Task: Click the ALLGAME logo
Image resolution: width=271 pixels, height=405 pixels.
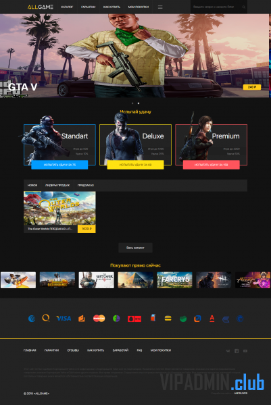Action: [41, 7]
